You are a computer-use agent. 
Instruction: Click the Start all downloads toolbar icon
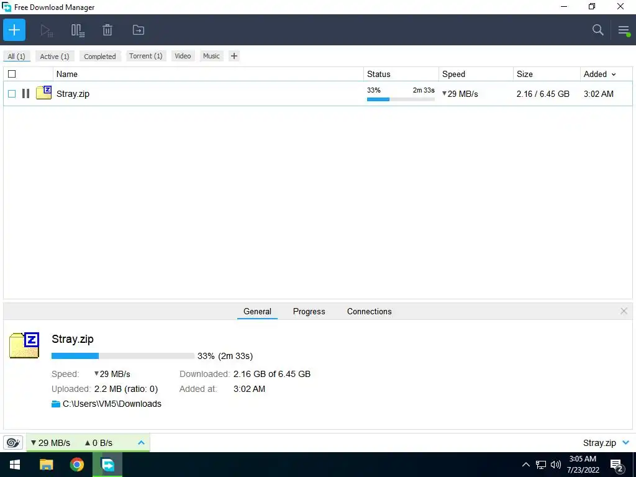(x=47, y=30)
